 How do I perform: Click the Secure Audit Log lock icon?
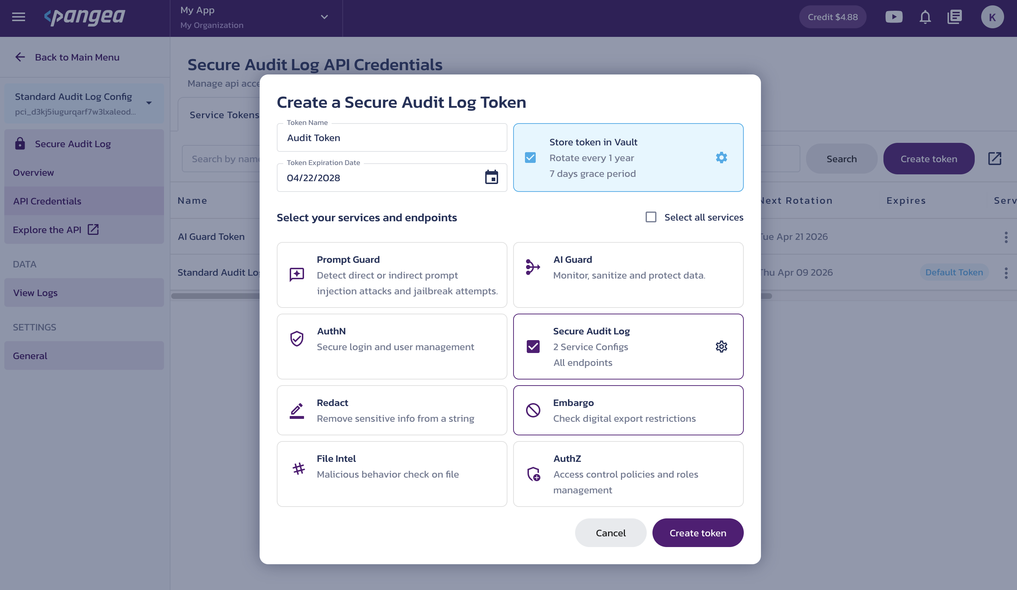click(20, 143)
